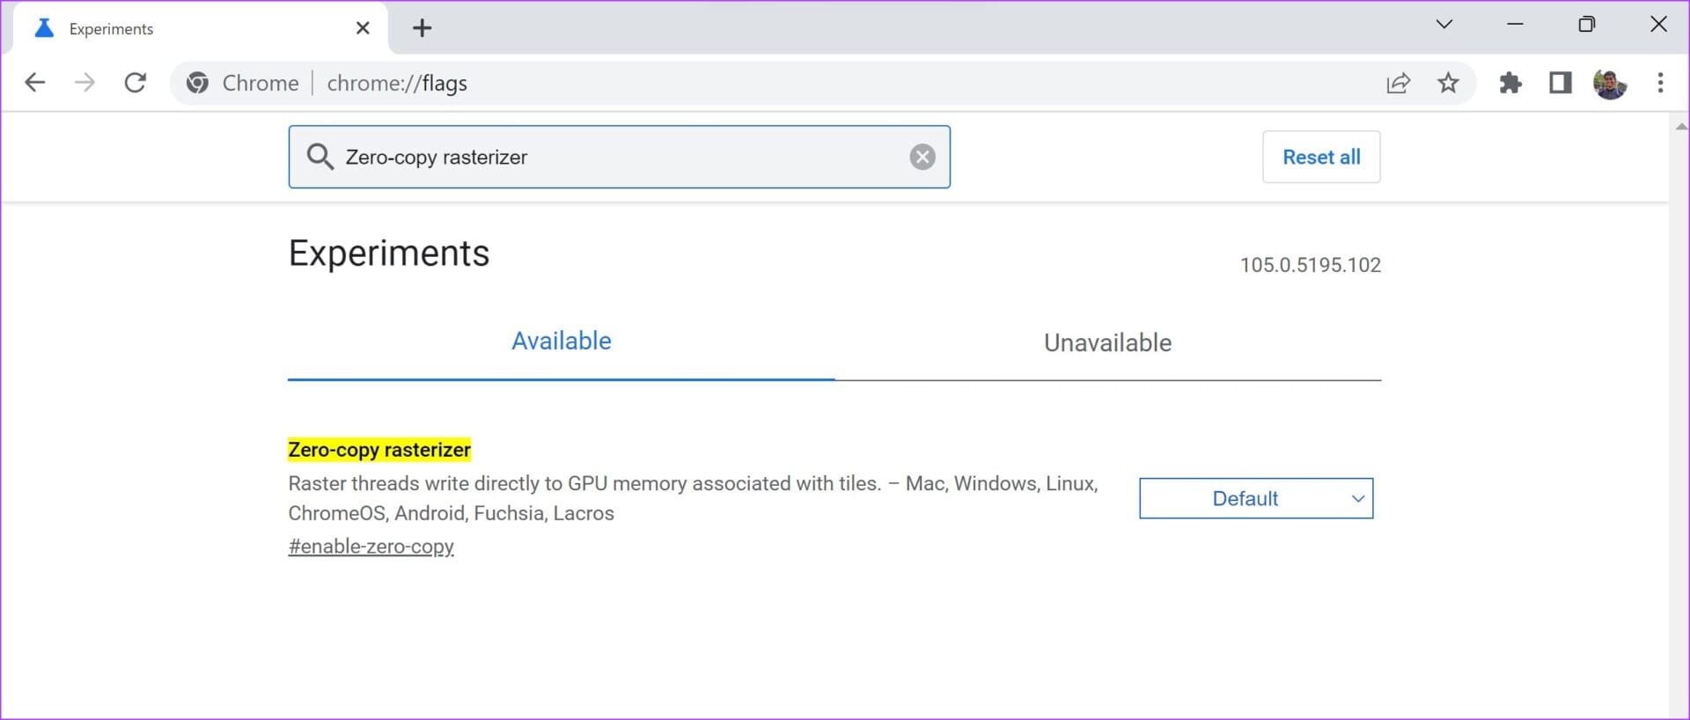Open the Extensions puzzle icon
This screenshot has height=720, width=1690.
[x=1510, y=83]
